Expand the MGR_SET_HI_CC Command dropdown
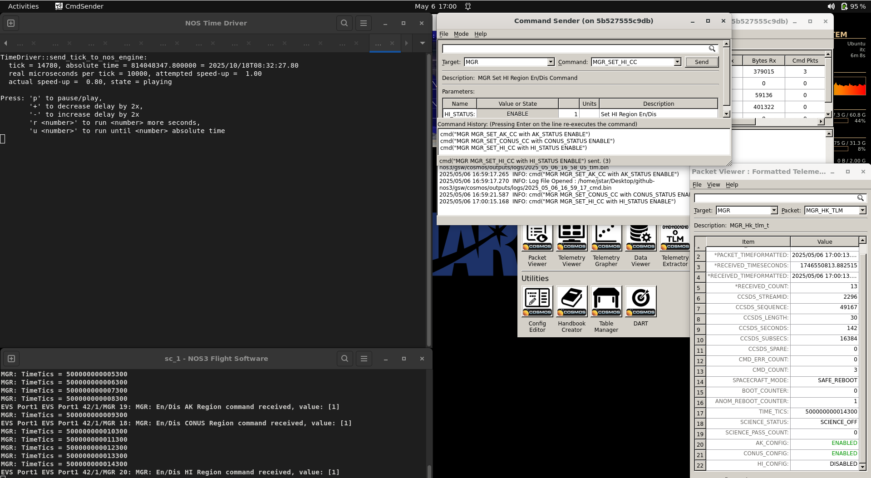This screenshot has height=478, width=871. tap(677, 62)
